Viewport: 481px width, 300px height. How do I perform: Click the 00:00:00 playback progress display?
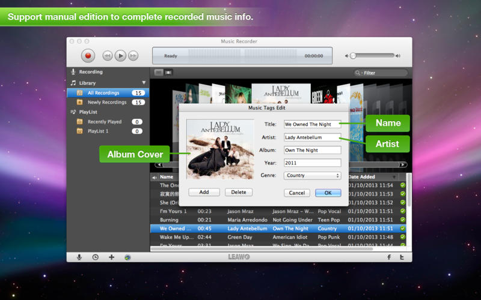[x=313, y=56]
